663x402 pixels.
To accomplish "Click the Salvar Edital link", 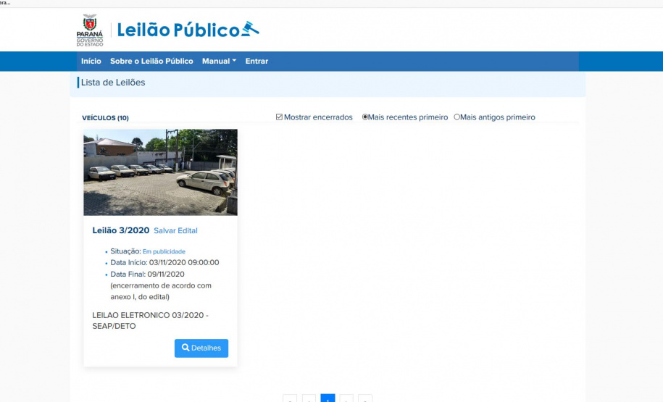I will point(175,231).
